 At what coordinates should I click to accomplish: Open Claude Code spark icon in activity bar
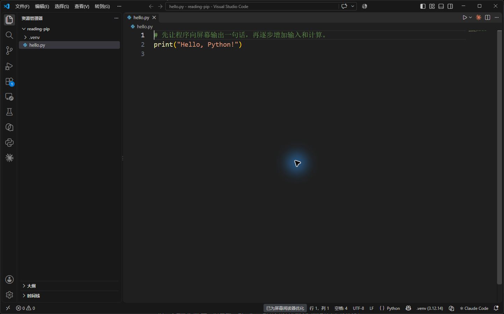coord(9,158)
